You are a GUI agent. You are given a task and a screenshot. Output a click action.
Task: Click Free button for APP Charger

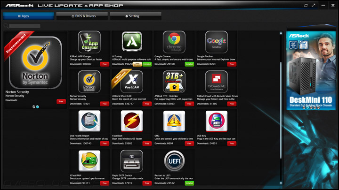click(x=105, y=64)
